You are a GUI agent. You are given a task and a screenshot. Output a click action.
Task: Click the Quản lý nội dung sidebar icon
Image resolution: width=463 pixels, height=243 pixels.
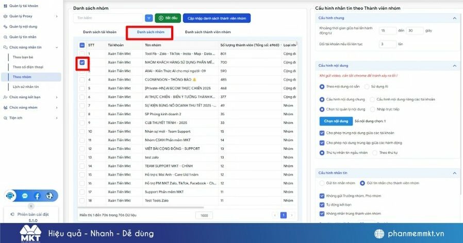pyautogui.click(x=5, y=27)
